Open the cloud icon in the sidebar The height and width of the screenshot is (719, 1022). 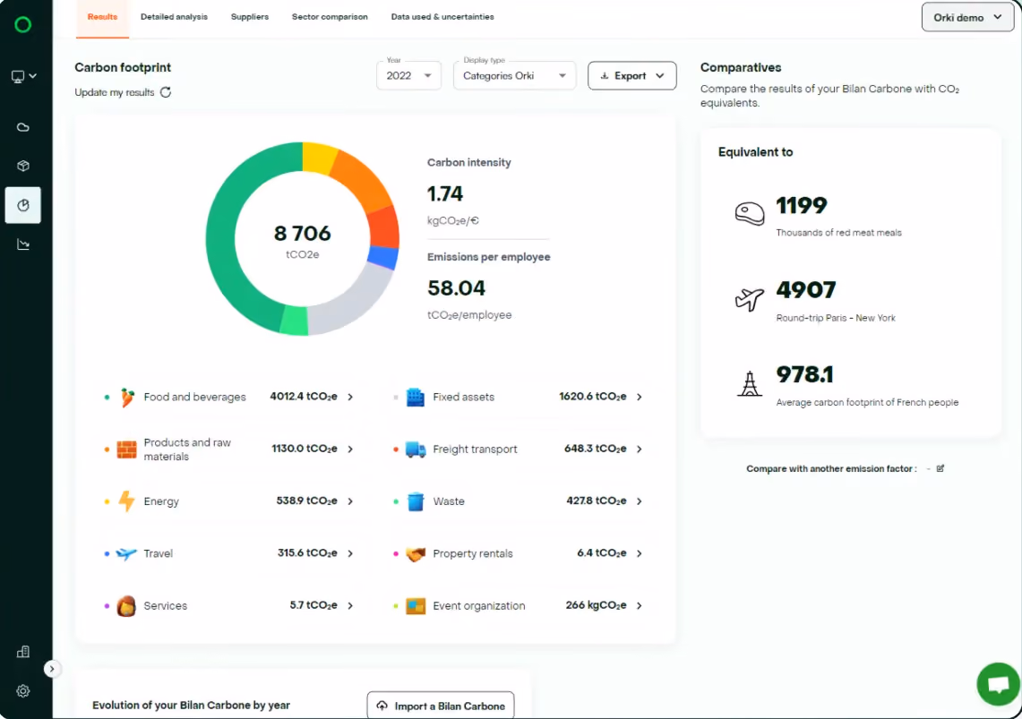pyautogui.click(x=22, y=127)
